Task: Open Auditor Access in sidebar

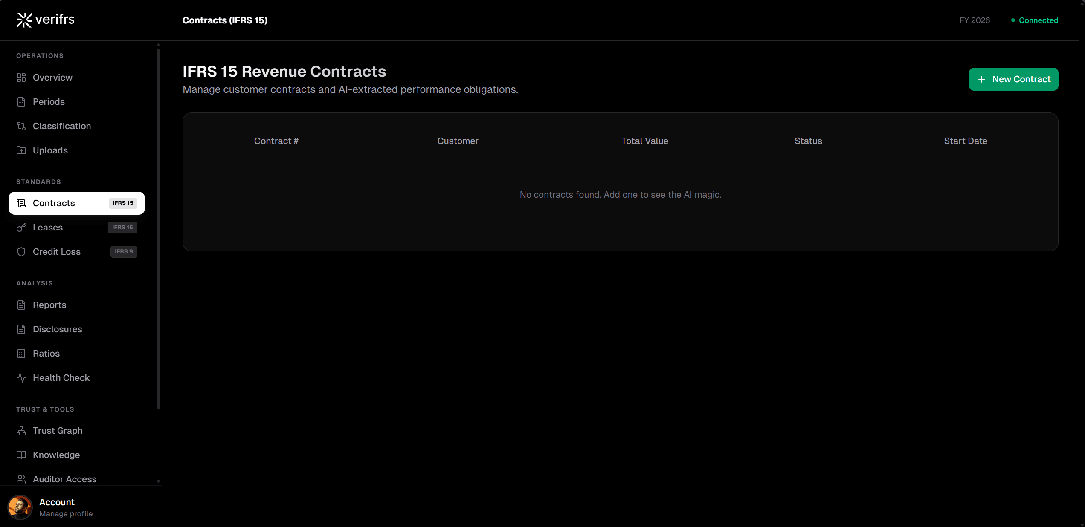Action: click(64, 479)
